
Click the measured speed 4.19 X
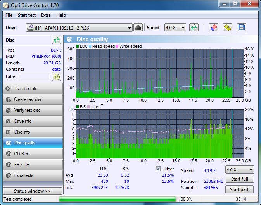tap(210, 170)
